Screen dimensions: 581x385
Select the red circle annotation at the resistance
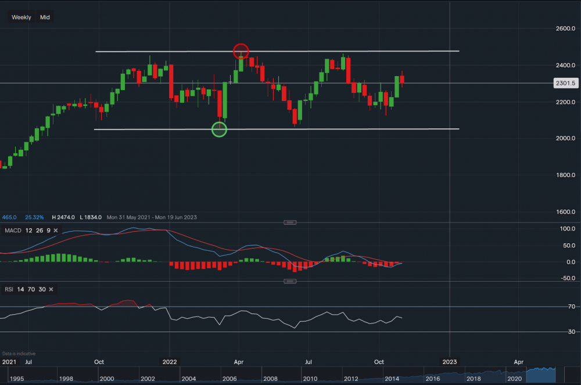(x=242, y=51)
